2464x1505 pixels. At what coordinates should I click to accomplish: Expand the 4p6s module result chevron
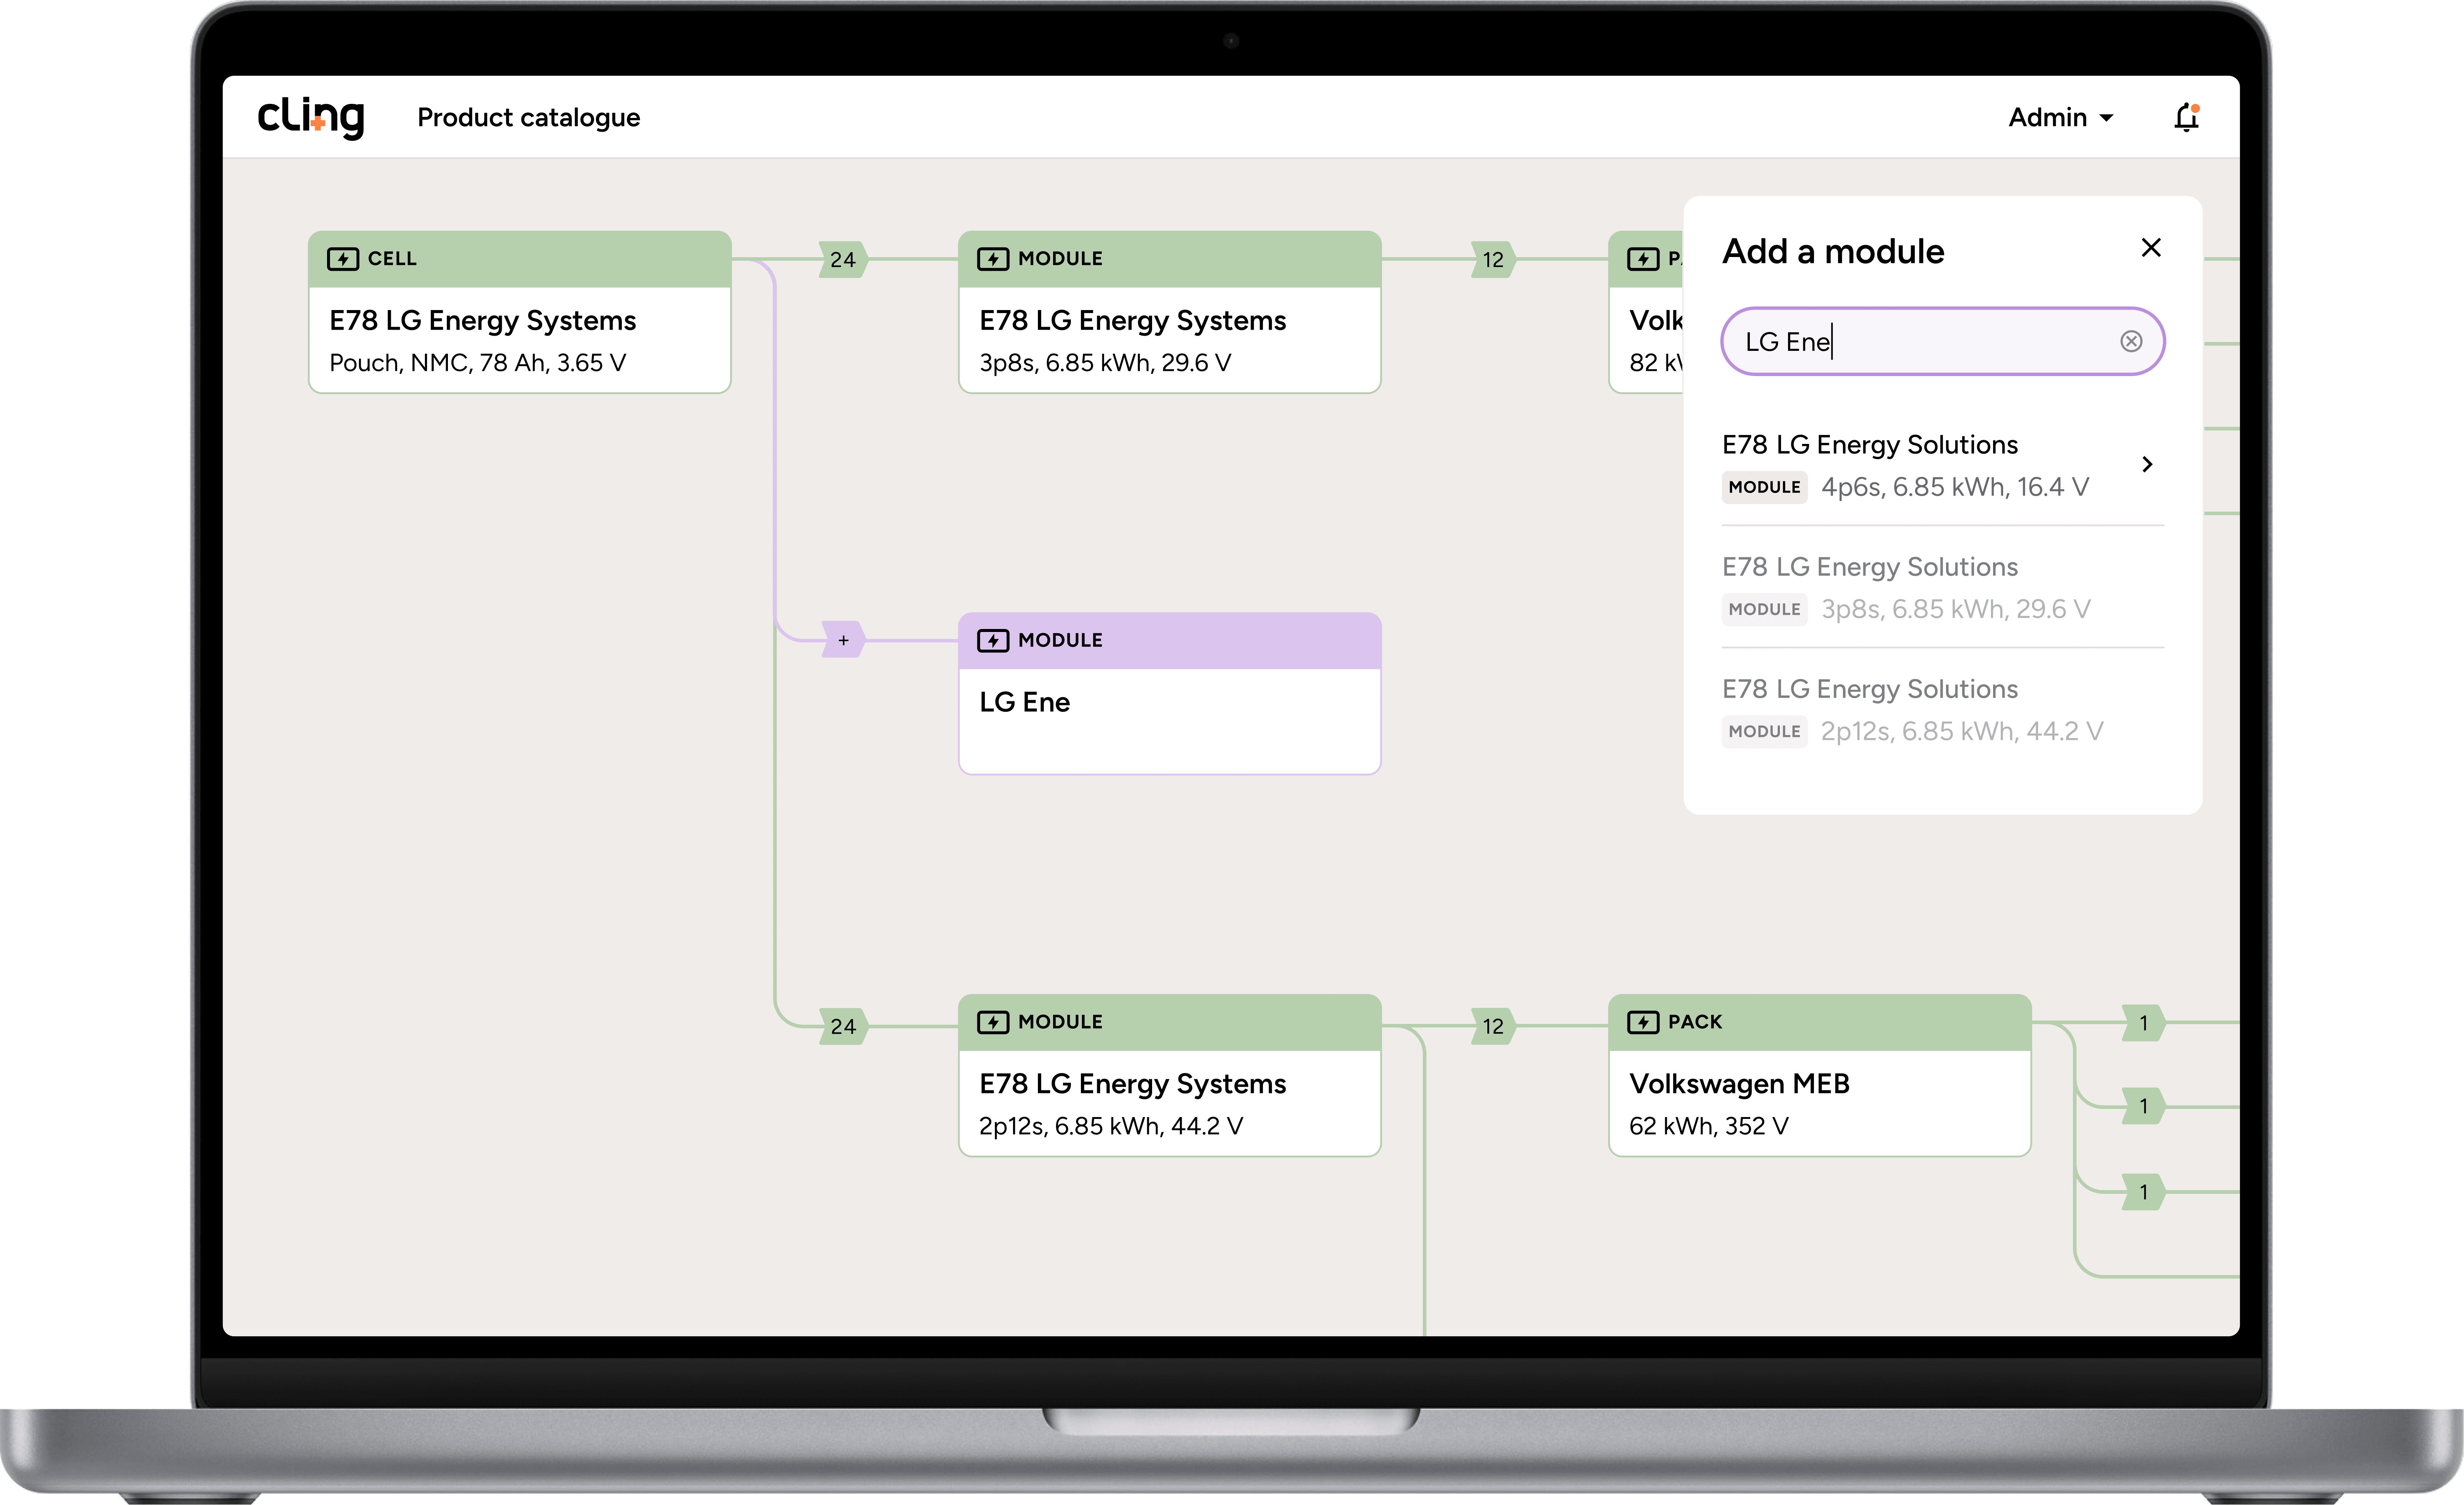coord(2146,464)
